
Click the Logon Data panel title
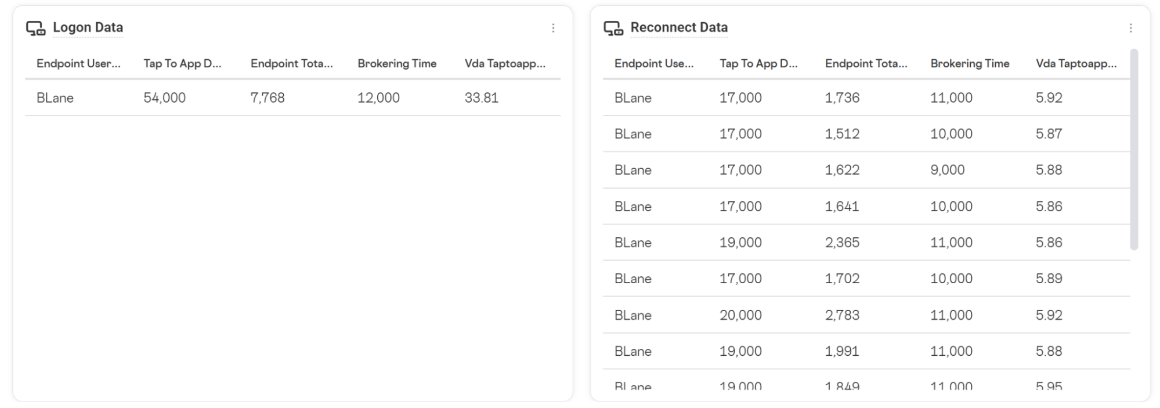(88, 27)
